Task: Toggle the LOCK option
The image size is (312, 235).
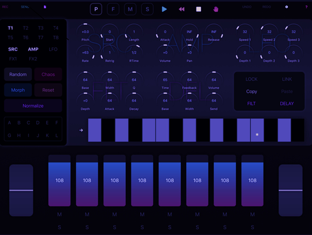Action: (252, 79)
